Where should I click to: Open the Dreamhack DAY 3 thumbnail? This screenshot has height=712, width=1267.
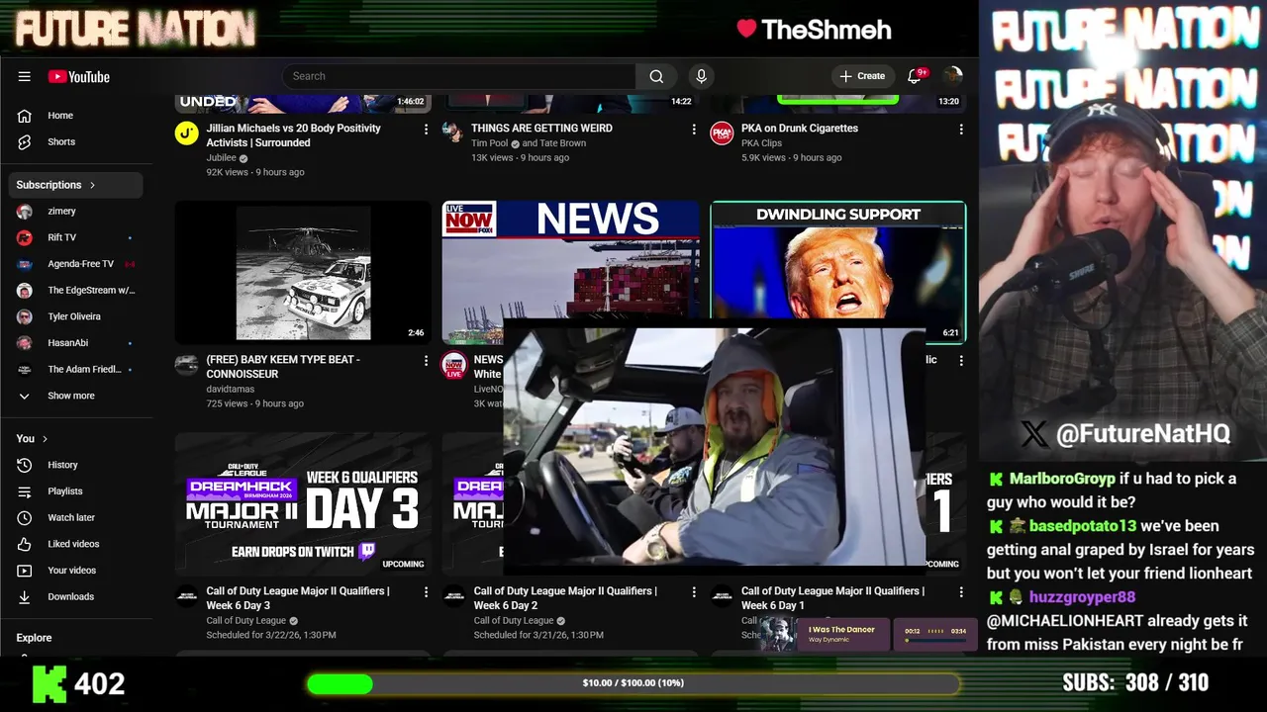[x=303, y=504]
